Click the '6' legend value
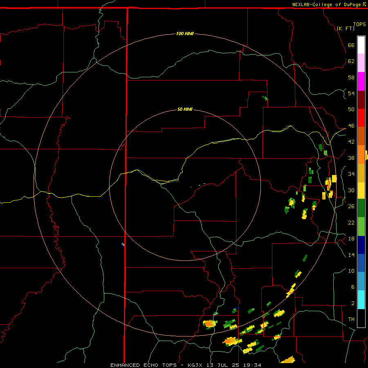368x368 pixels. click(352, 287)
